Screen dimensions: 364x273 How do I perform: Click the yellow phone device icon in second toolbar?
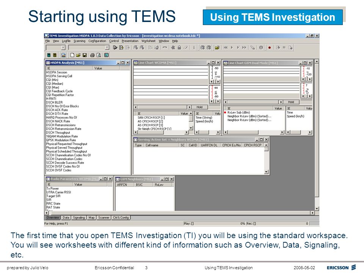click(x=55, y=55)
